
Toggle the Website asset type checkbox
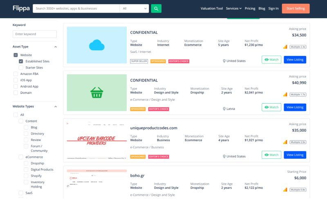(16, 55)
